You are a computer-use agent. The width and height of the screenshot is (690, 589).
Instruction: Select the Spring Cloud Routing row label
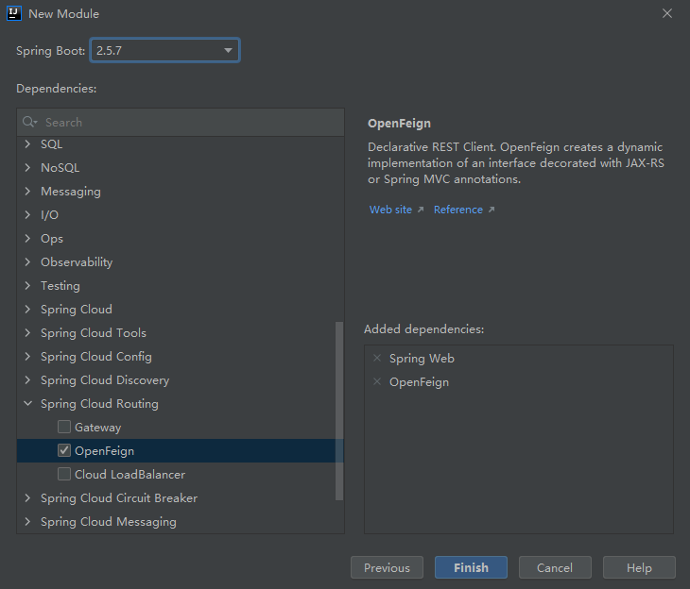pos(99,403)
